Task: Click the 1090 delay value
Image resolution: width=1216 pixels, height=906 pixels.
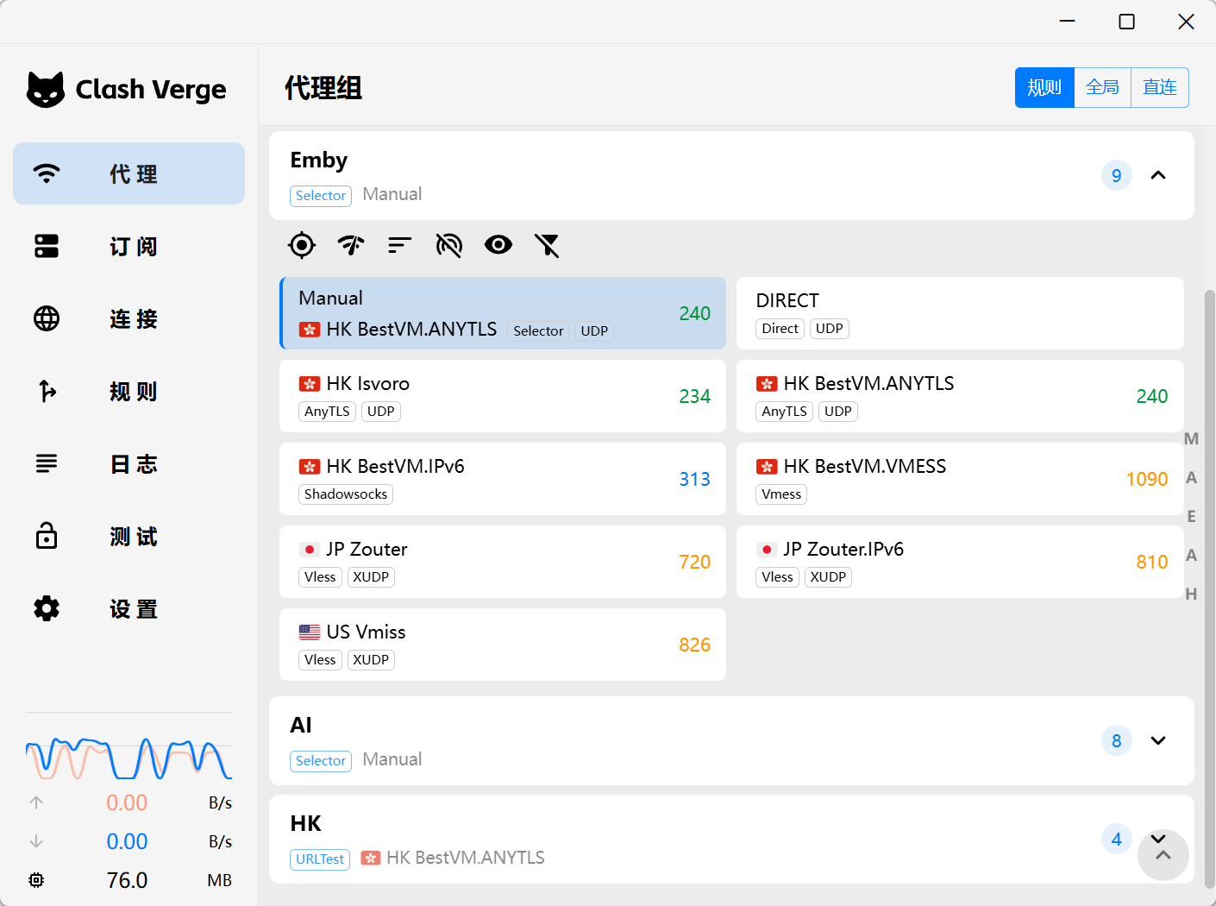Action: point(1147,479)
